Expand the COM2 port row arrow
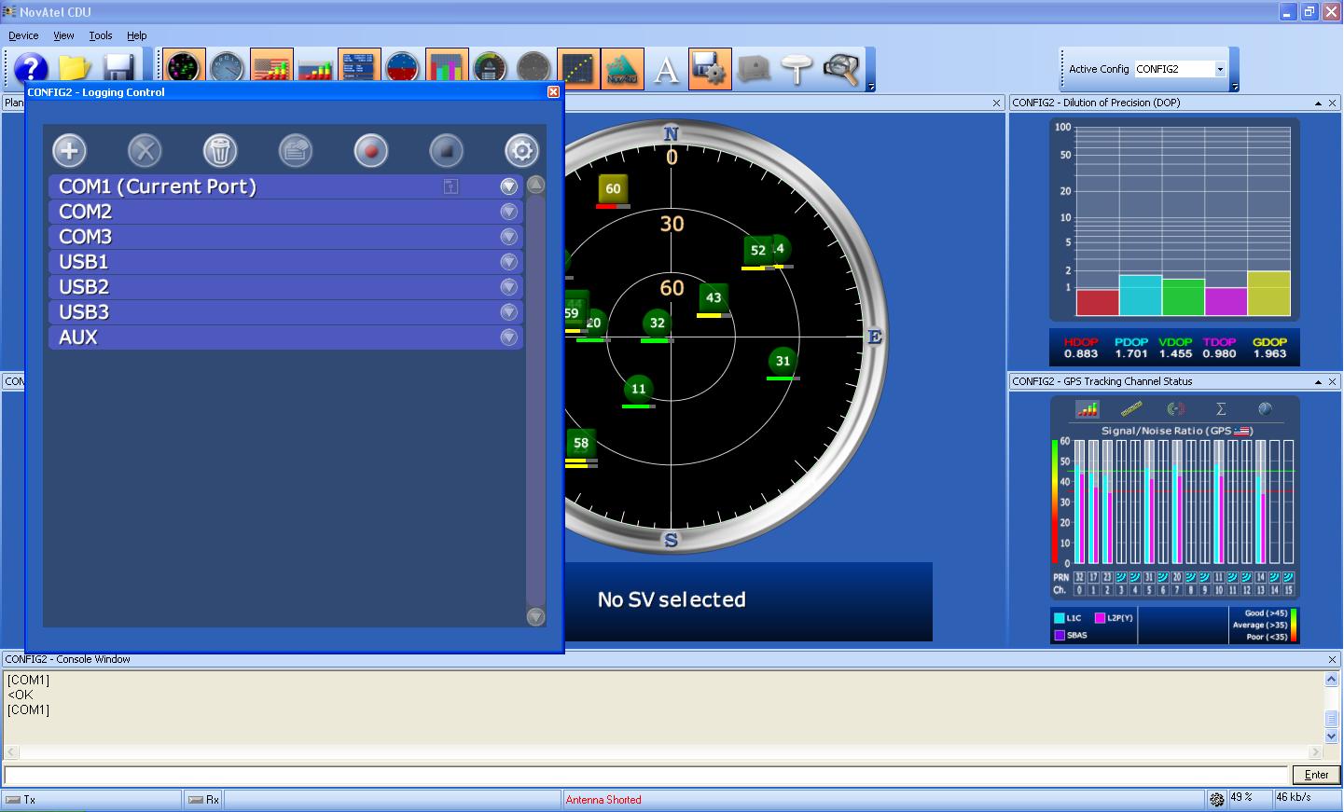 coord(508,212)
